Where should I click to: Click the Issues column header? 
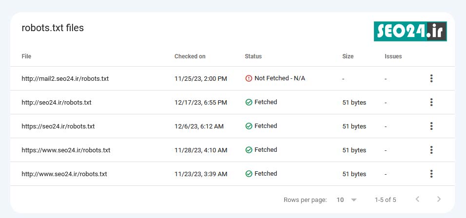point(393,56)
